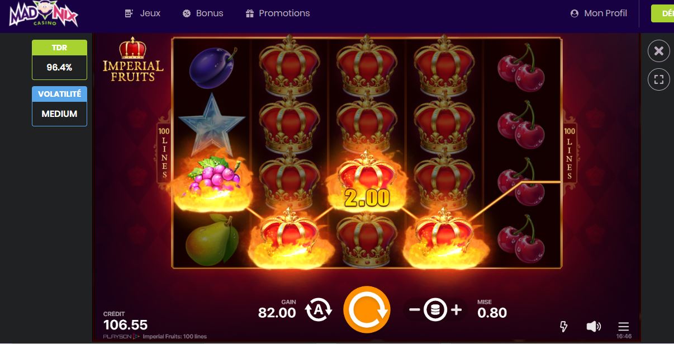Toggle turbo mode lightning icon

[x=564, y=326]
